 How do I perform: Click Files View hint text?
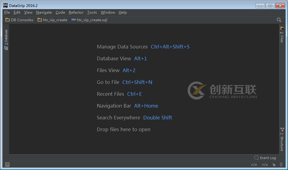coord(108,70)
